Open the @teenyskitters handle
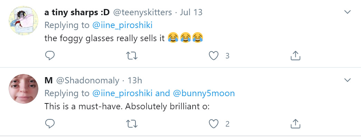 tap(142, 12)
